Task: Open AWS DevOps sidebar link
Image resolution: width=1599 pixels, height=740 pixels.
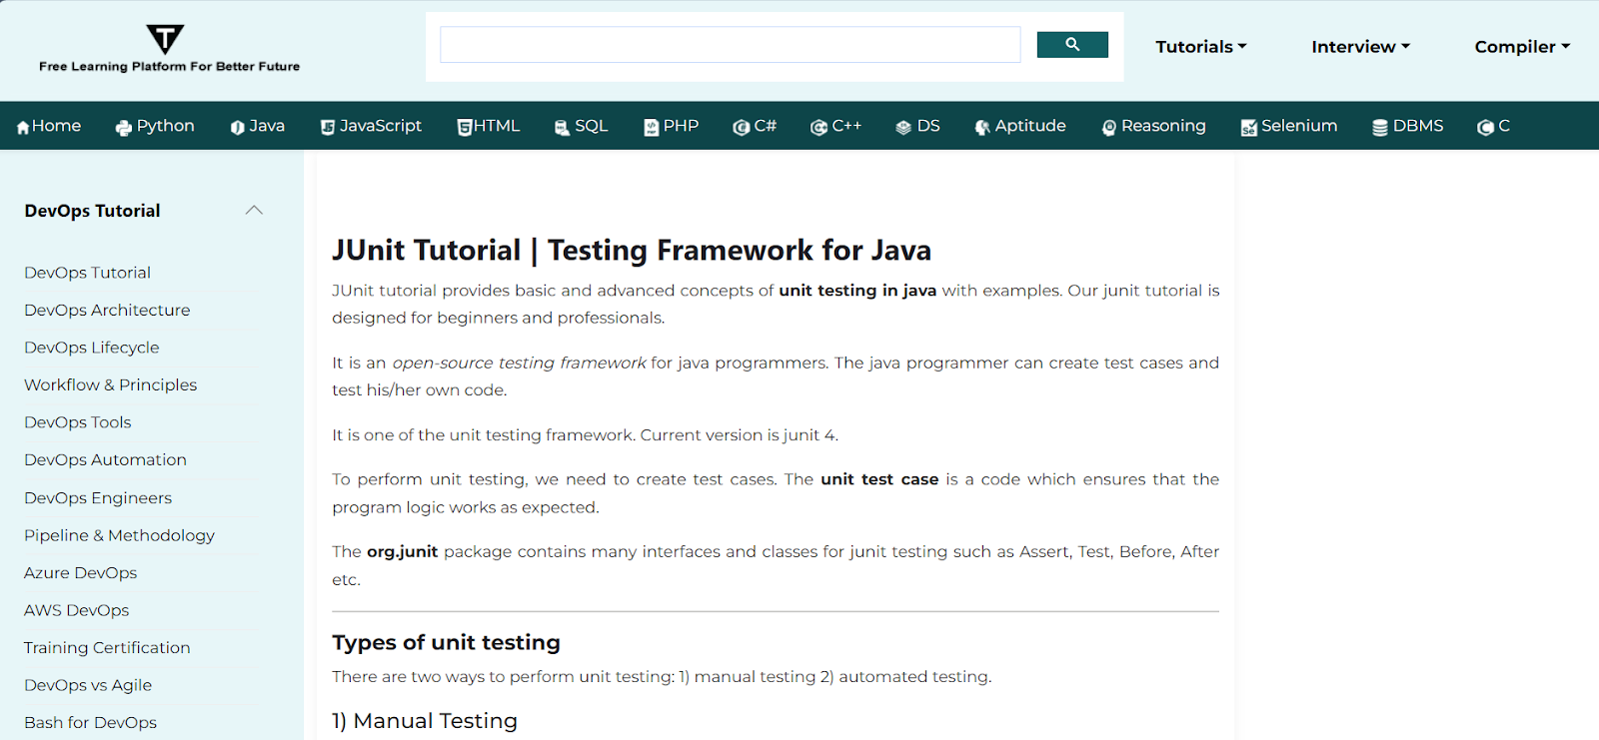Action: pos(77,610)
